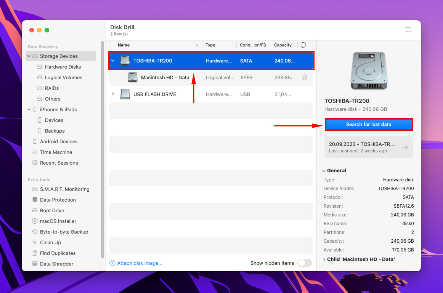Click the Time Machine icon
Image resolution: width=443 pixels, height=293 pixels.
pyautogui.click(x=35, y=152)
